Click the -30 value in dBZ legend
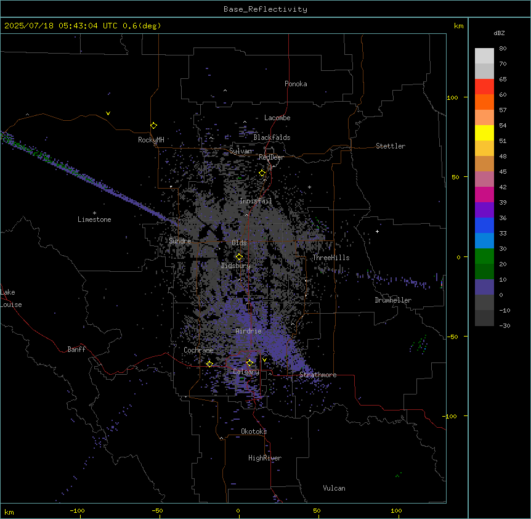531x519 pixels. point(505,325)
